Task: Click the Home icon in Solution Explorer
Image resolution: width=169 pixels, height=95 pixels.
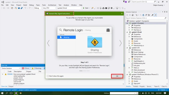Action: click(x=133, y=15)
